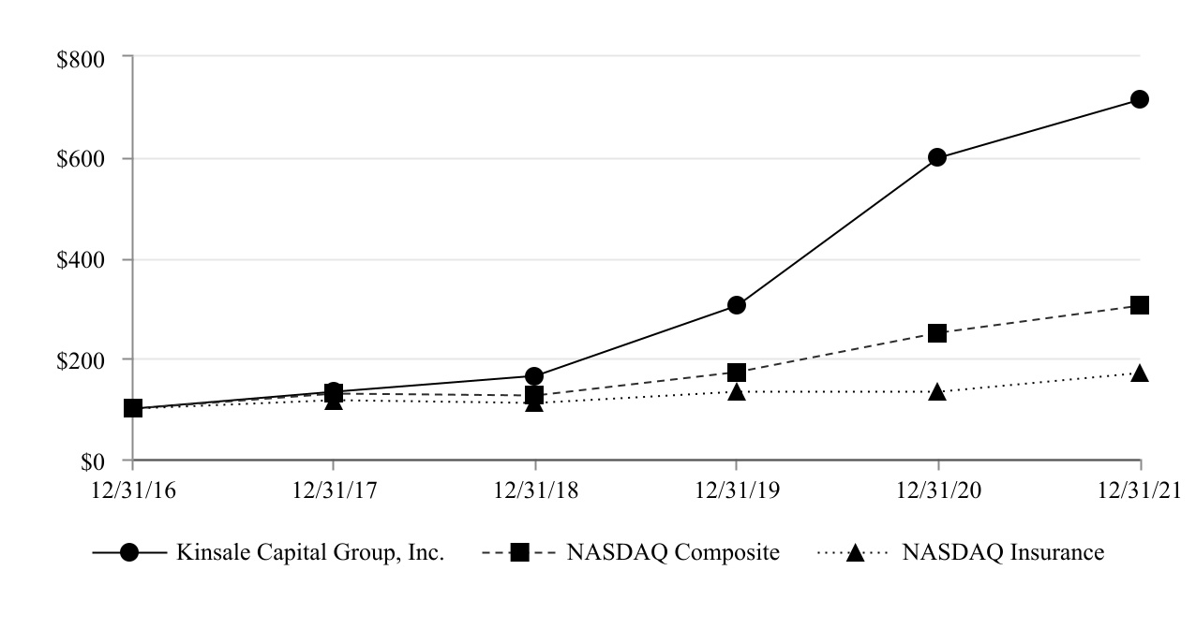Click the triangle icon in the legend
The width and height of the screenshot is (1196, 629).
854,553
